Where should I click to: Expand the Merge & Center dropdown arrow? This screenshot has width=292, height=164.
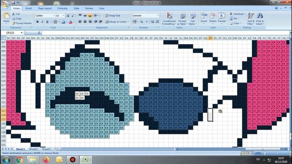click(128, 22)
